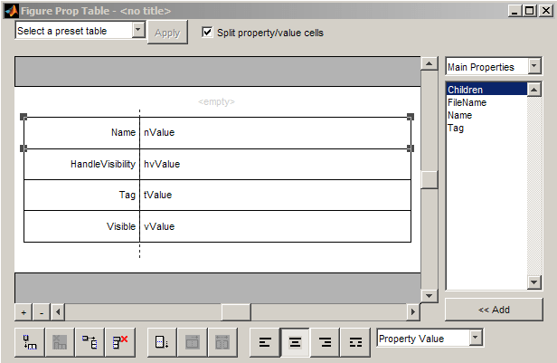Toggle Split property/value cells checkbox
This screenshot has height=363, width=557.
coord(207,33)
